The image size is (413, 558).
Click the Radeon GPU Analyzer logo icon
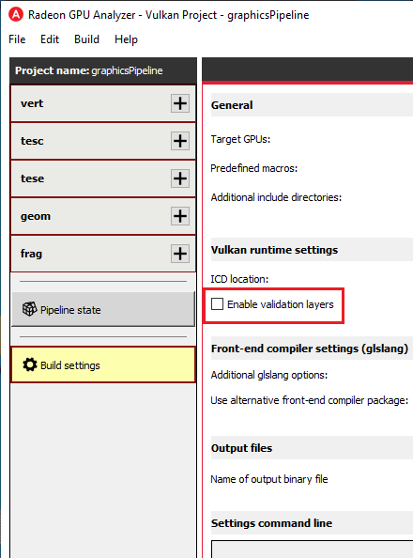click(x=16, y=15)
